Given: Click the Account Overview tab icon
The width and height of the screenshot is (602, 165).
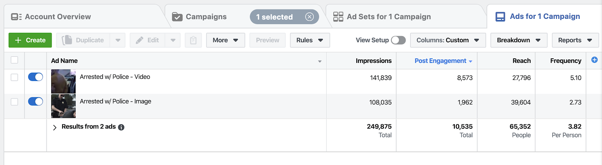Looking at the screenshot, I should [x=16, y=17].
